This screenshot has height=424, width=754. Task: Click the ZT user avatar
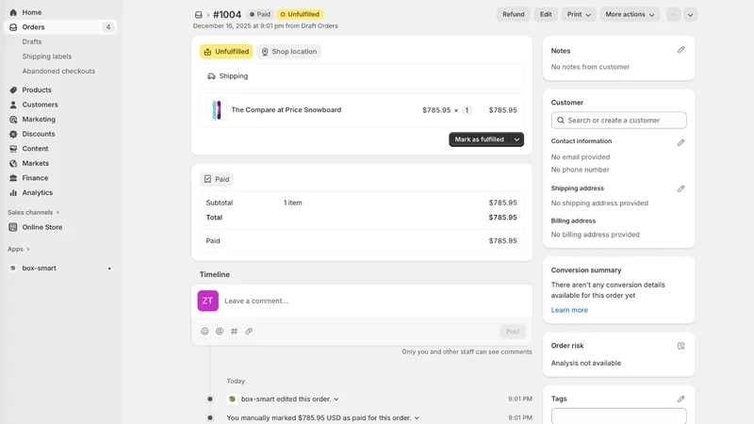click(x=207, y=301)
